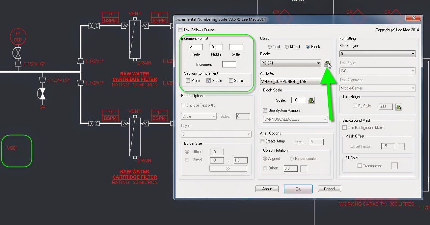Select the SP valve symbol label
430x225 pixels.
[x=42, y=107]
